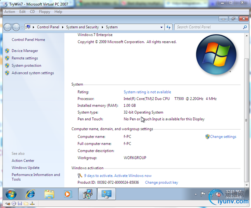Open Action Center under See also

[23, 161]
